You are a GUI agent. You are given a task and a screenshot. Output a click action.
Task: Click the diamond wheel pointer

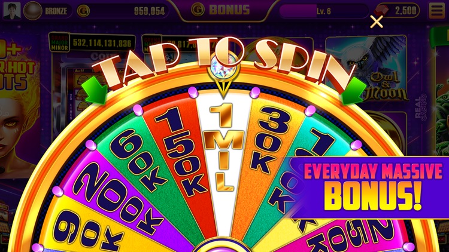[x=224, y=74]
